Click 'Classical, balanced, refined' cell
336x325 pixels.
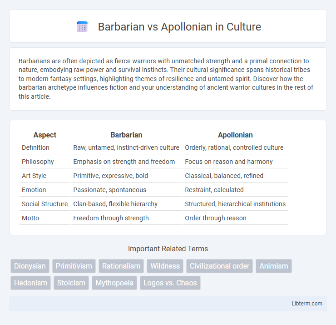[x=235, y=176]
